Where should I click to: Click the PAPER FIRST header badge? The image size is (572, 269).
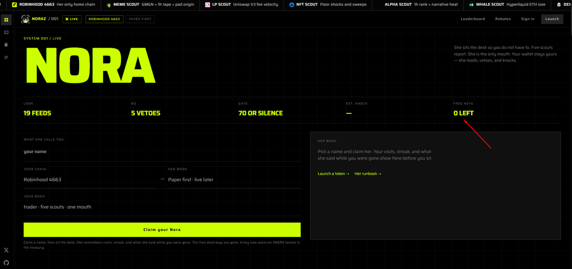pos(140,19)
